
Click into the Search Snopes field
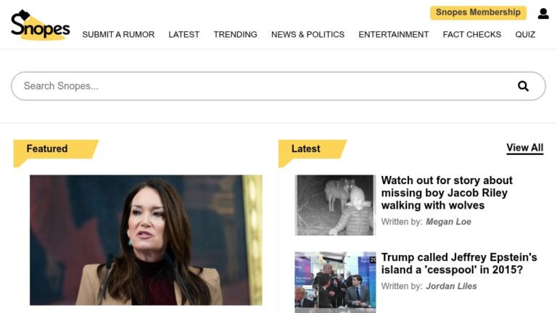pos(261,86)
